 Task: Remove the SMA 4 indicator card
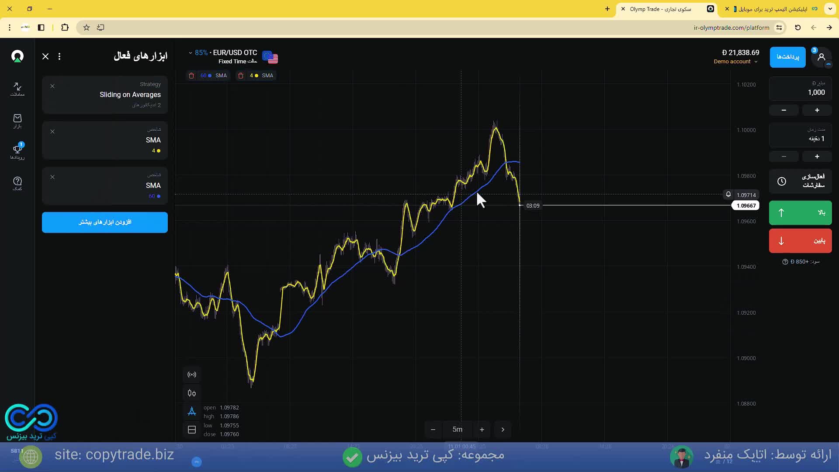[x=52, y=132]
